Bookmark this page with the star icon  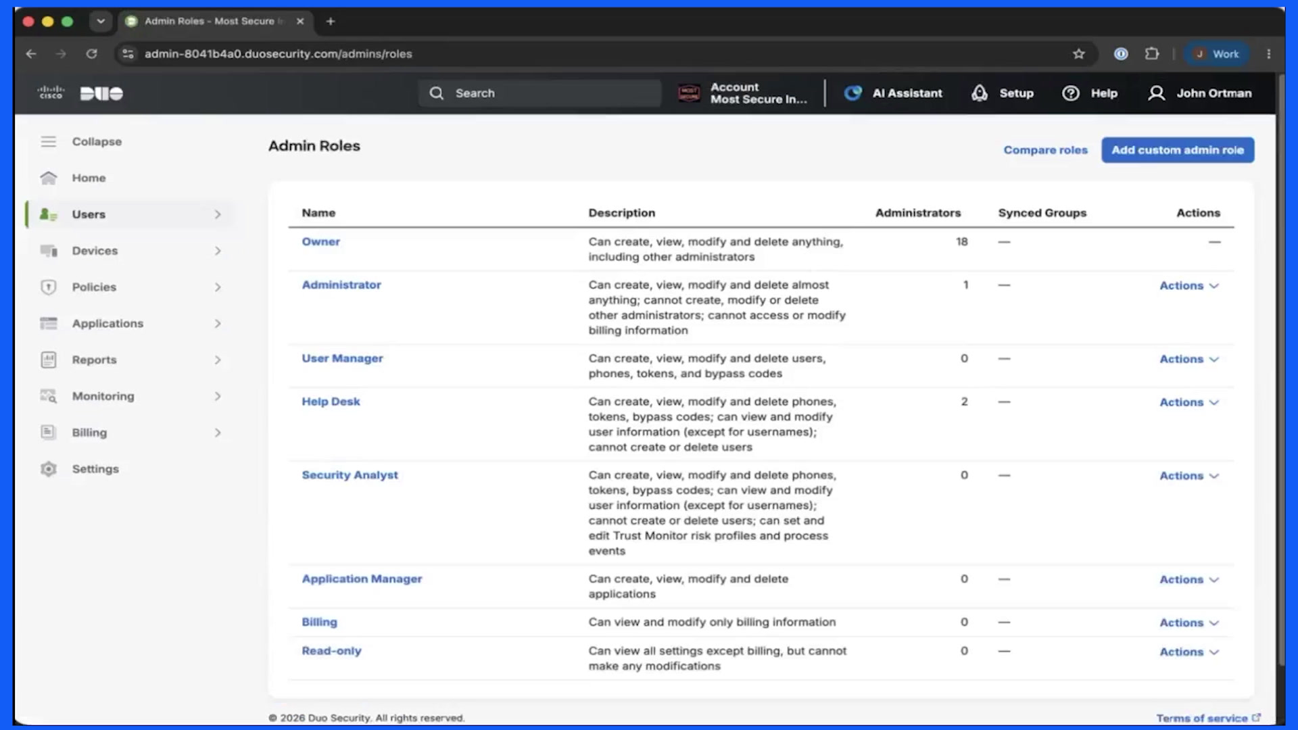point(1079,54)
